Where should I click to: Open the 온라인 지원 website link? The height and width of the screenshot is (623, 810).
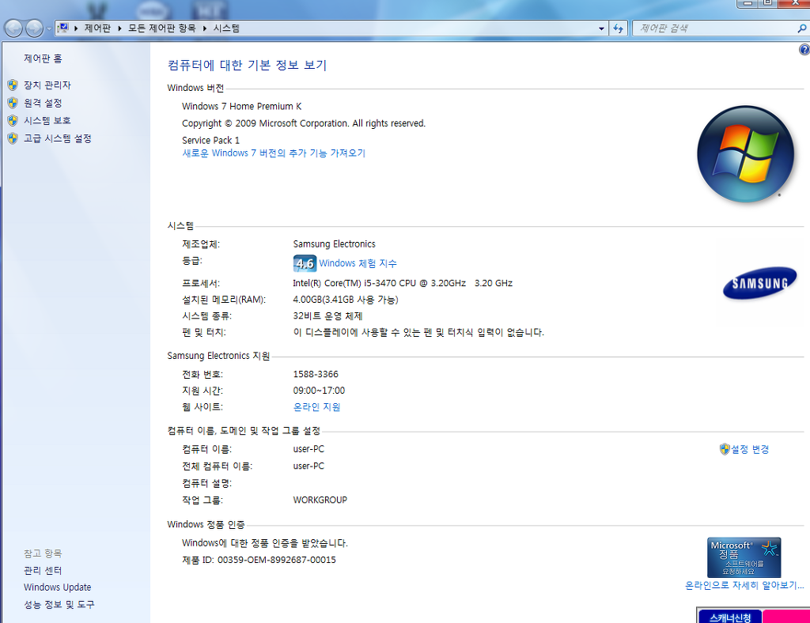tap(316, 407)
